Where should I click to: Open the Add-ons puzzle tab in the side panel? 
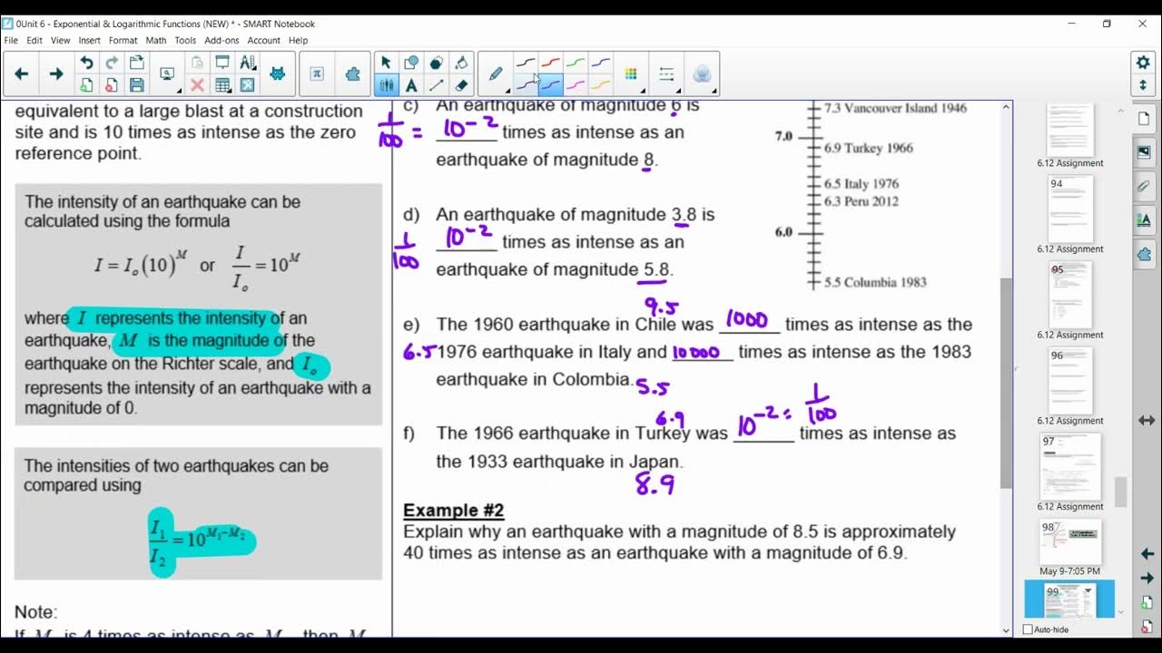[x=1144, y=254]
